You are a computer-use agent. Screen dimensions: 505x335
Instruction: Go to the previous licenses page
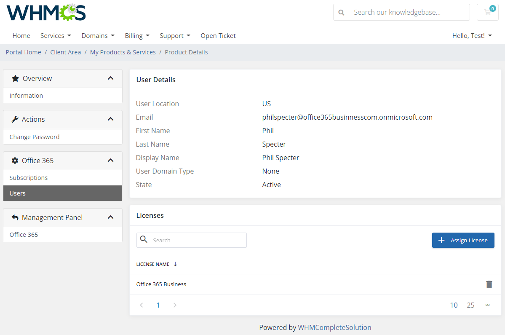[142, 305]
